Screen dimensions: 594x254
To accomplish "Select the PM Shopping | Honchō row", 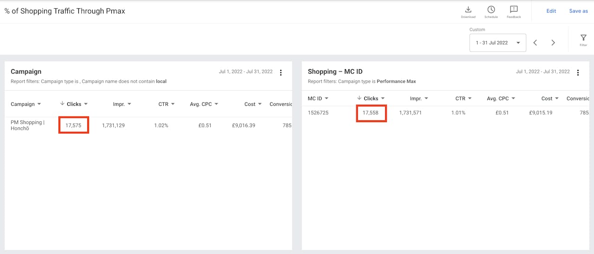I will tap(28, 125).
